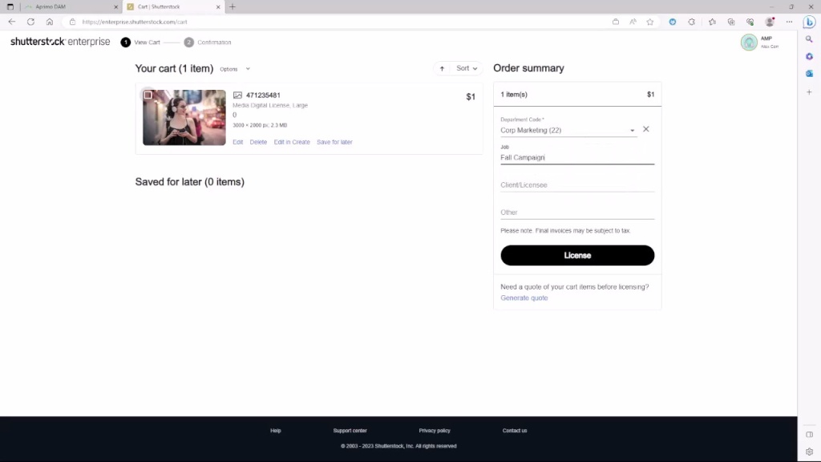The width and height of the screenshot is (821, 462).
Task: Open sidebar settings gear icon
Action: pos(810,452)
